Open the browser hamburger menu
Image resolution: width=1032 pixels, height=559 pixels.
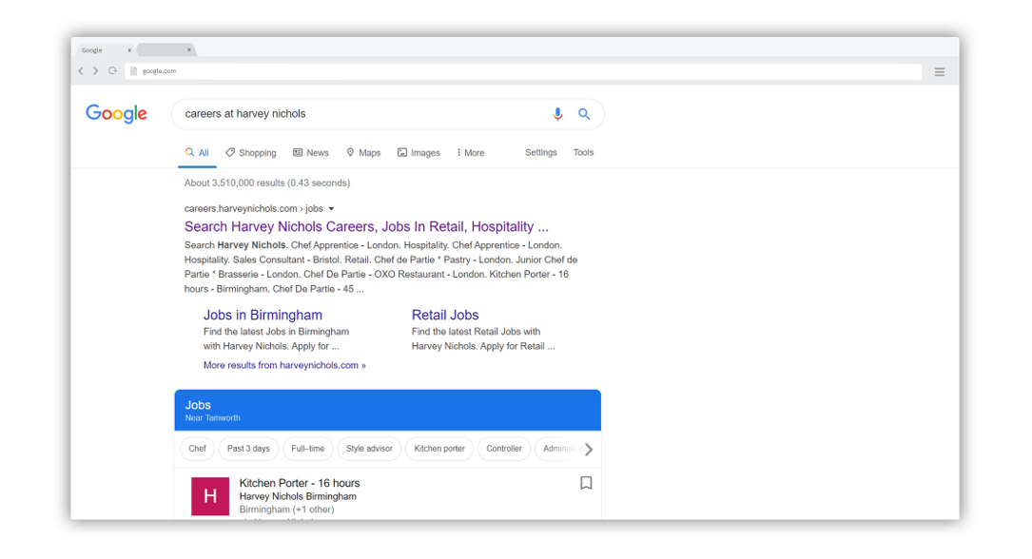pyautogui.click(x=939, y=72)
